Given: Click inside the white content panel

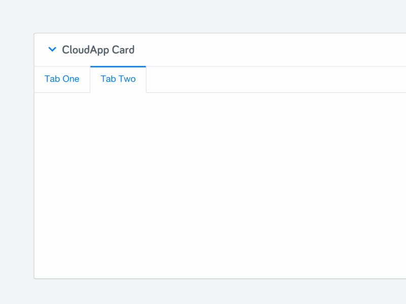Looking at the screenshot, I should pyautogui.click(x=218, y=182).
